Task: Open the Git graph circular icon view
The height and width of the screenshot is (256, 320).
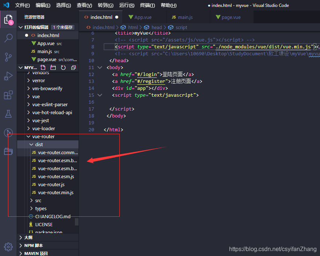Action: 8,133
